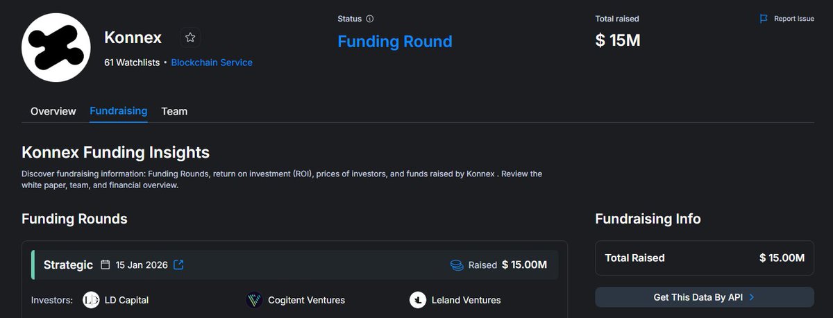Open the Strategic round external link icon
Viewport: 833px width, 318px height.
click(178, 265)
